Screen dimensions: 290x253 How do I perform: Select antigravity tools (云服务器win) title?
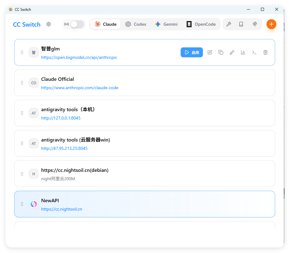click(76, 140)
